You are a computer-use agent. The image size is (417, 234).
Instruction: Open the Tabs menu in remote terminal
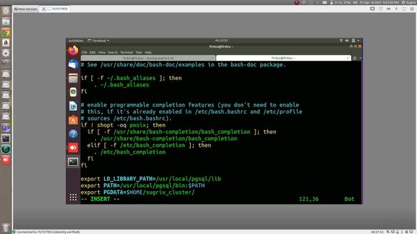click(x=139, y=53)
